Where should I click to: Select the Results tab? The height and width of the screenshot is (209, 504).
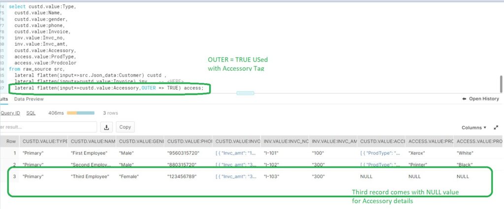[x=4, y=99]
